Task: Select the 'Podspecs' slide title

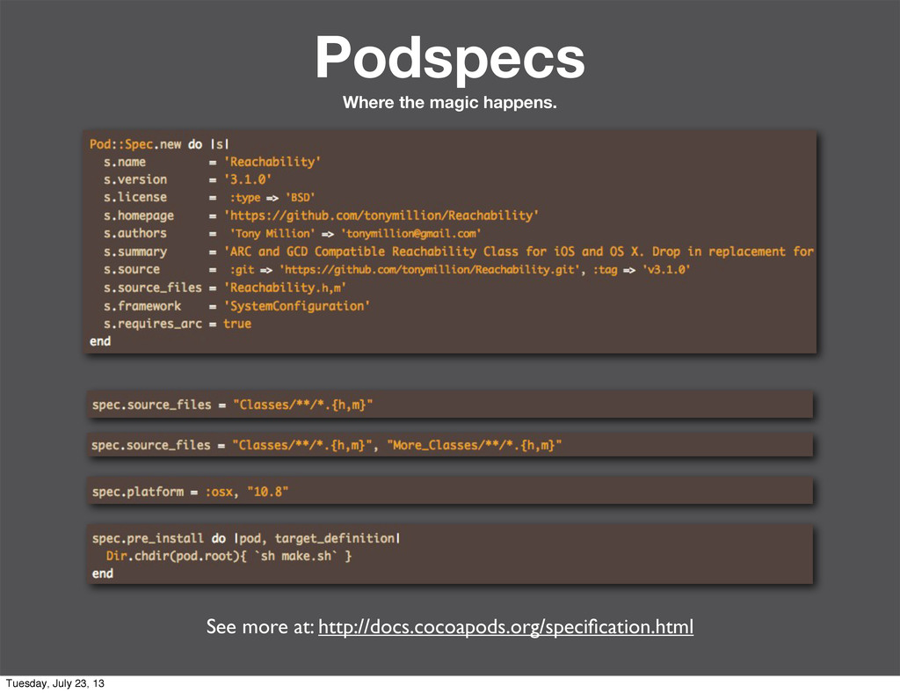Action: pos(450,58)
